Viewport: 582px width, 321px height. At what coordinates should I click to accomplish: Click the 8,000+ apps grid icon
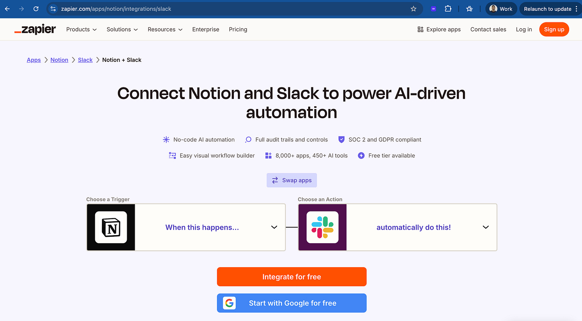click(268, 156)
